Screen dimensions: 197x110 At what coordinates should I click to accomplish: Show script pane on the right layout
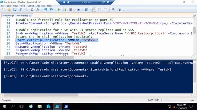(100, 9)
